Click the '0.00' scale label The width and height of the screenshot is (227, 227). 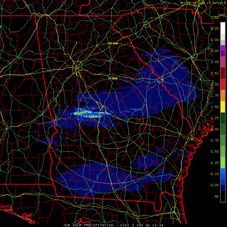click(215, 185)
